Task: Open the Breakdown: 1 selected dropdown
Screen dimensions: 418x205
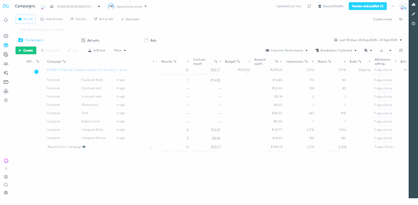Action: [x=336, y=51]
